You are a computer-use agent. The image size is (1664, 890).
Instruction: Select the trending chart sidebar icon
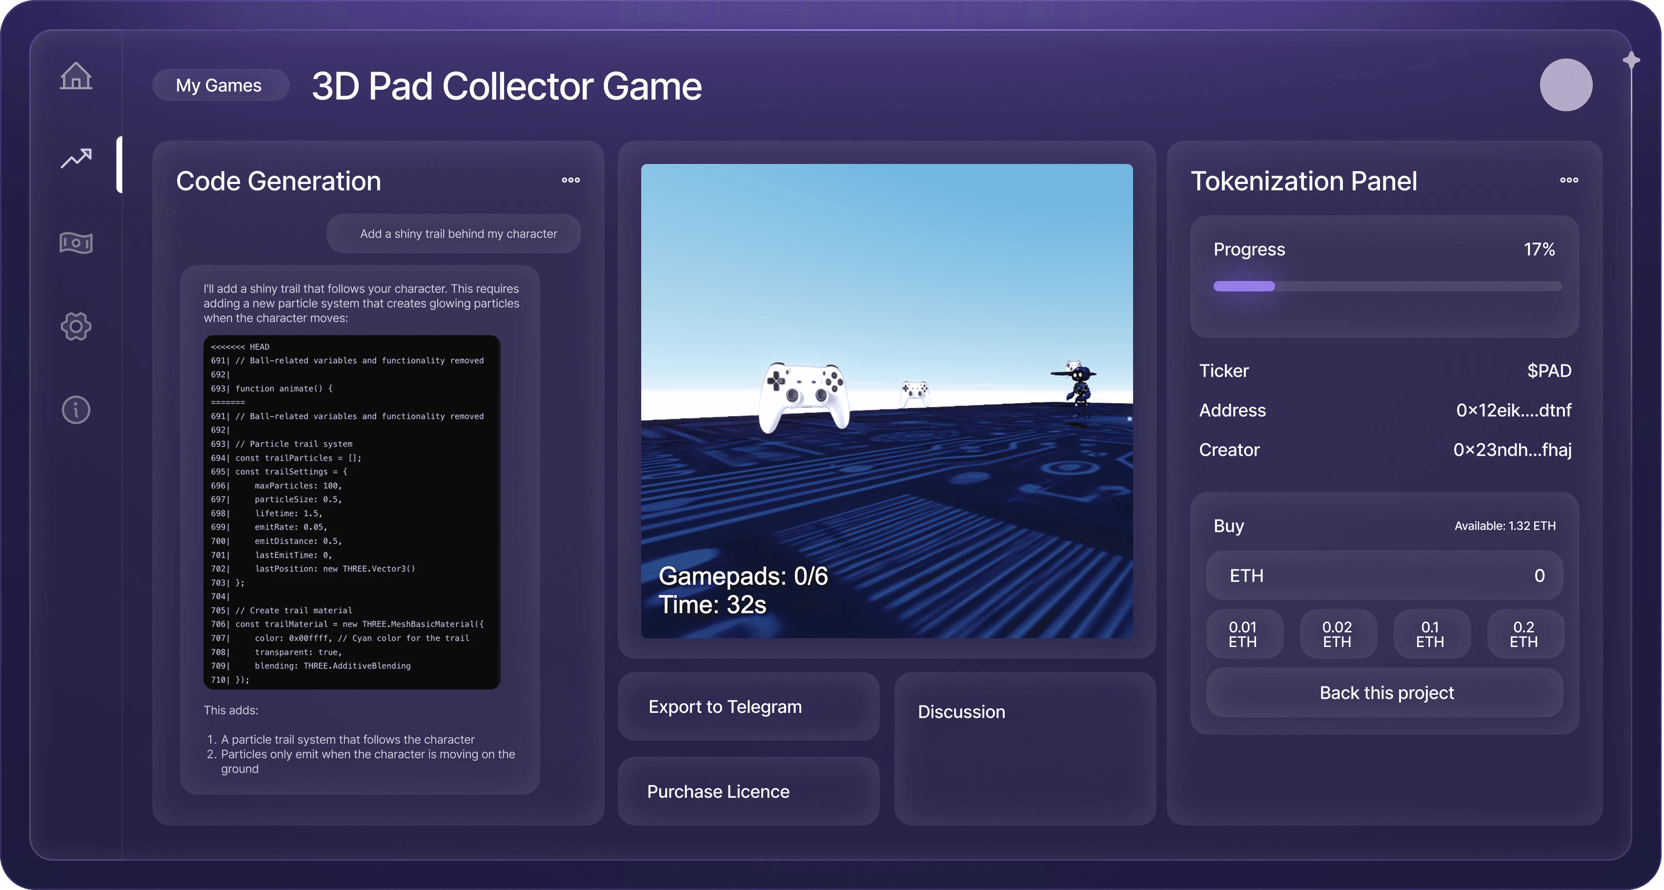(x=76, y=158)
